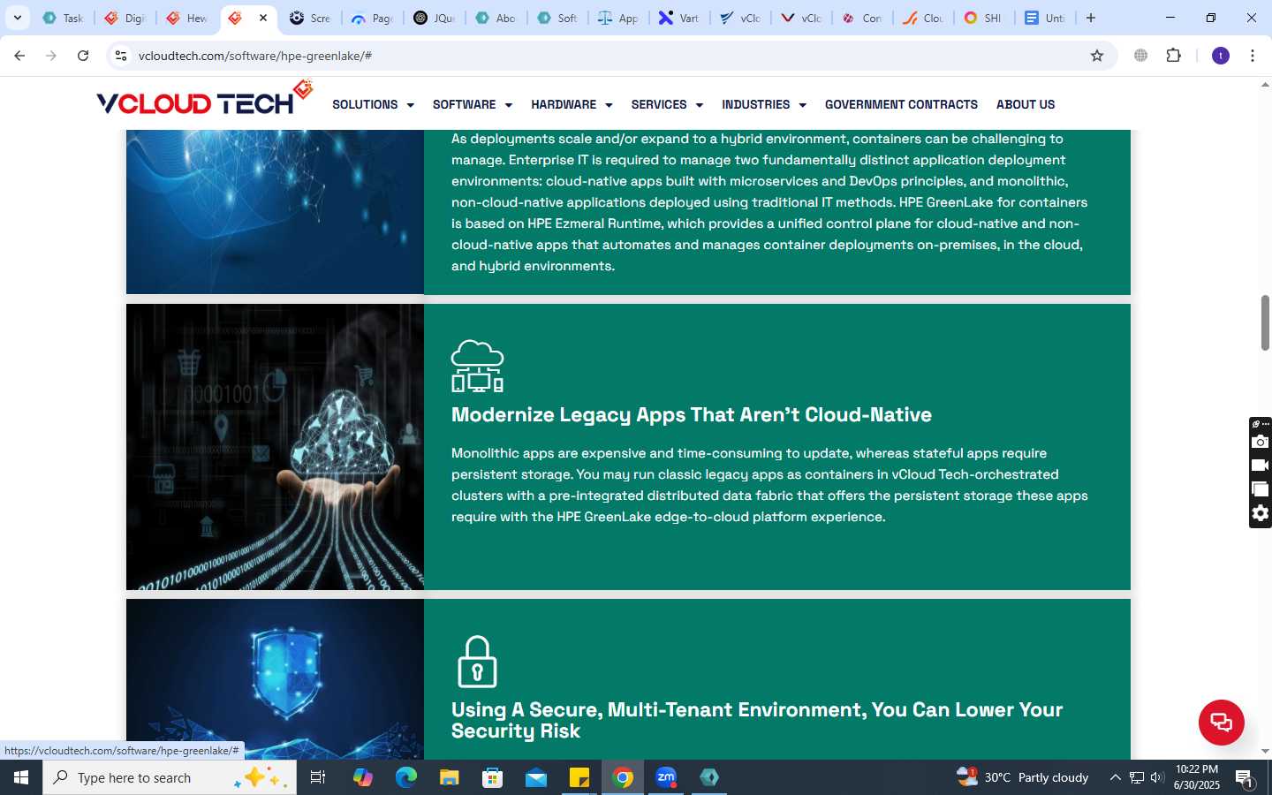The image size is (1272, 795).
Task: Open Microsoft Edge from the taskbar
Action: [406, 777]
